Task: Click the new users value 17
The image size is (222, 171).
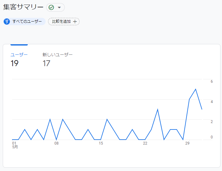Action: click(x=46, y=63)
